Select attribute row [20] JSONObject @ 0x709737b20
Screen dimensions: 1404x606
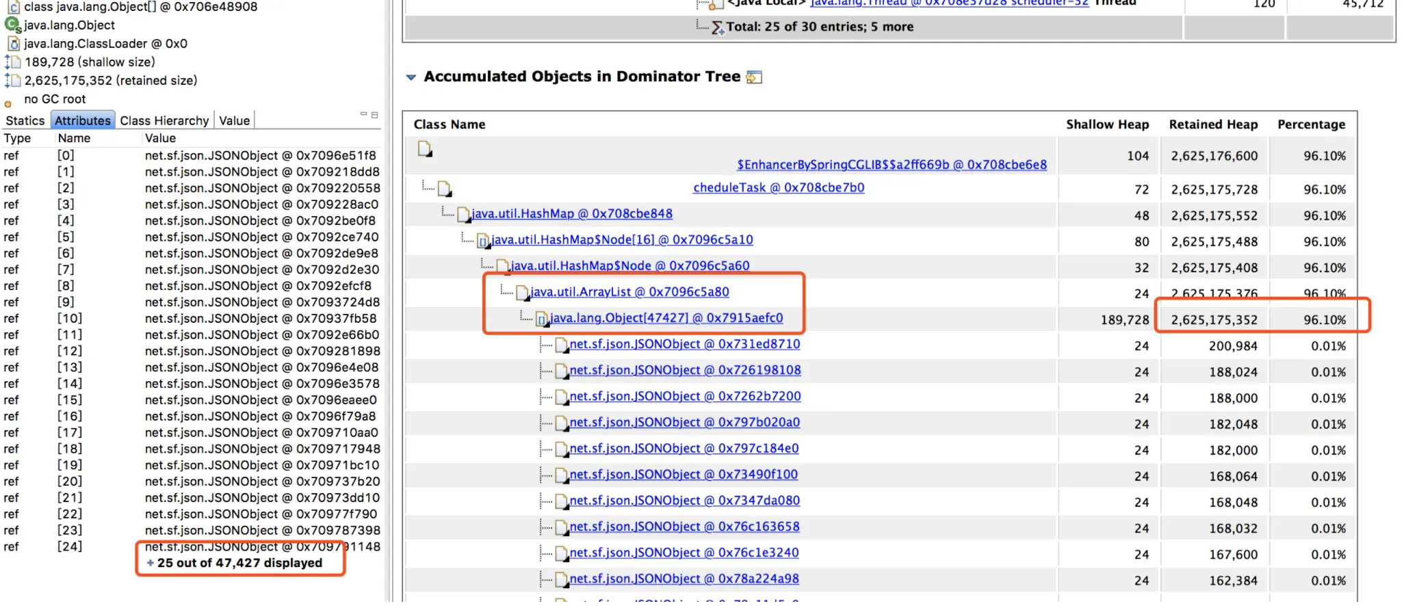point(191,482)
